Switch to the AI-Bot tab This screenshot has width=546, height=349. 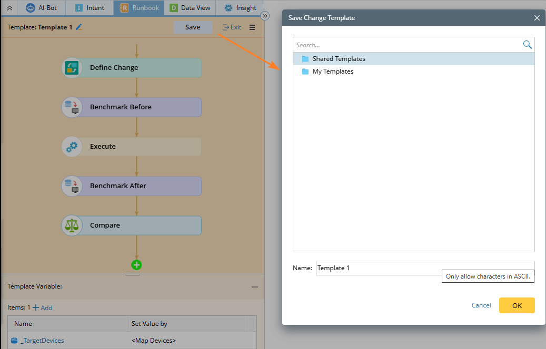coord(42,8)
